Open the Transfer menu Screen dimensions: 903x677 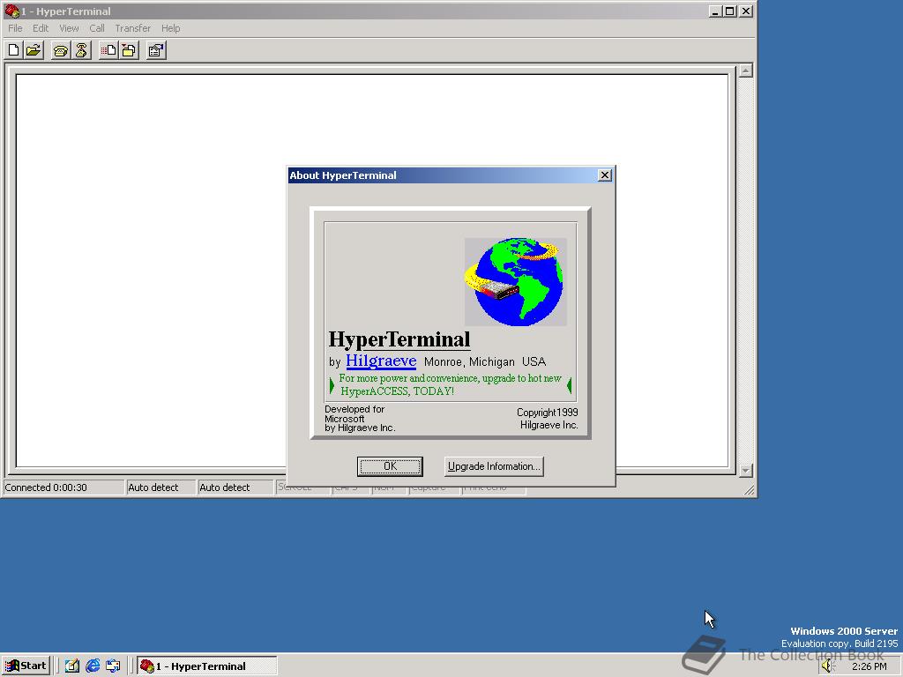tap(132, 28)
